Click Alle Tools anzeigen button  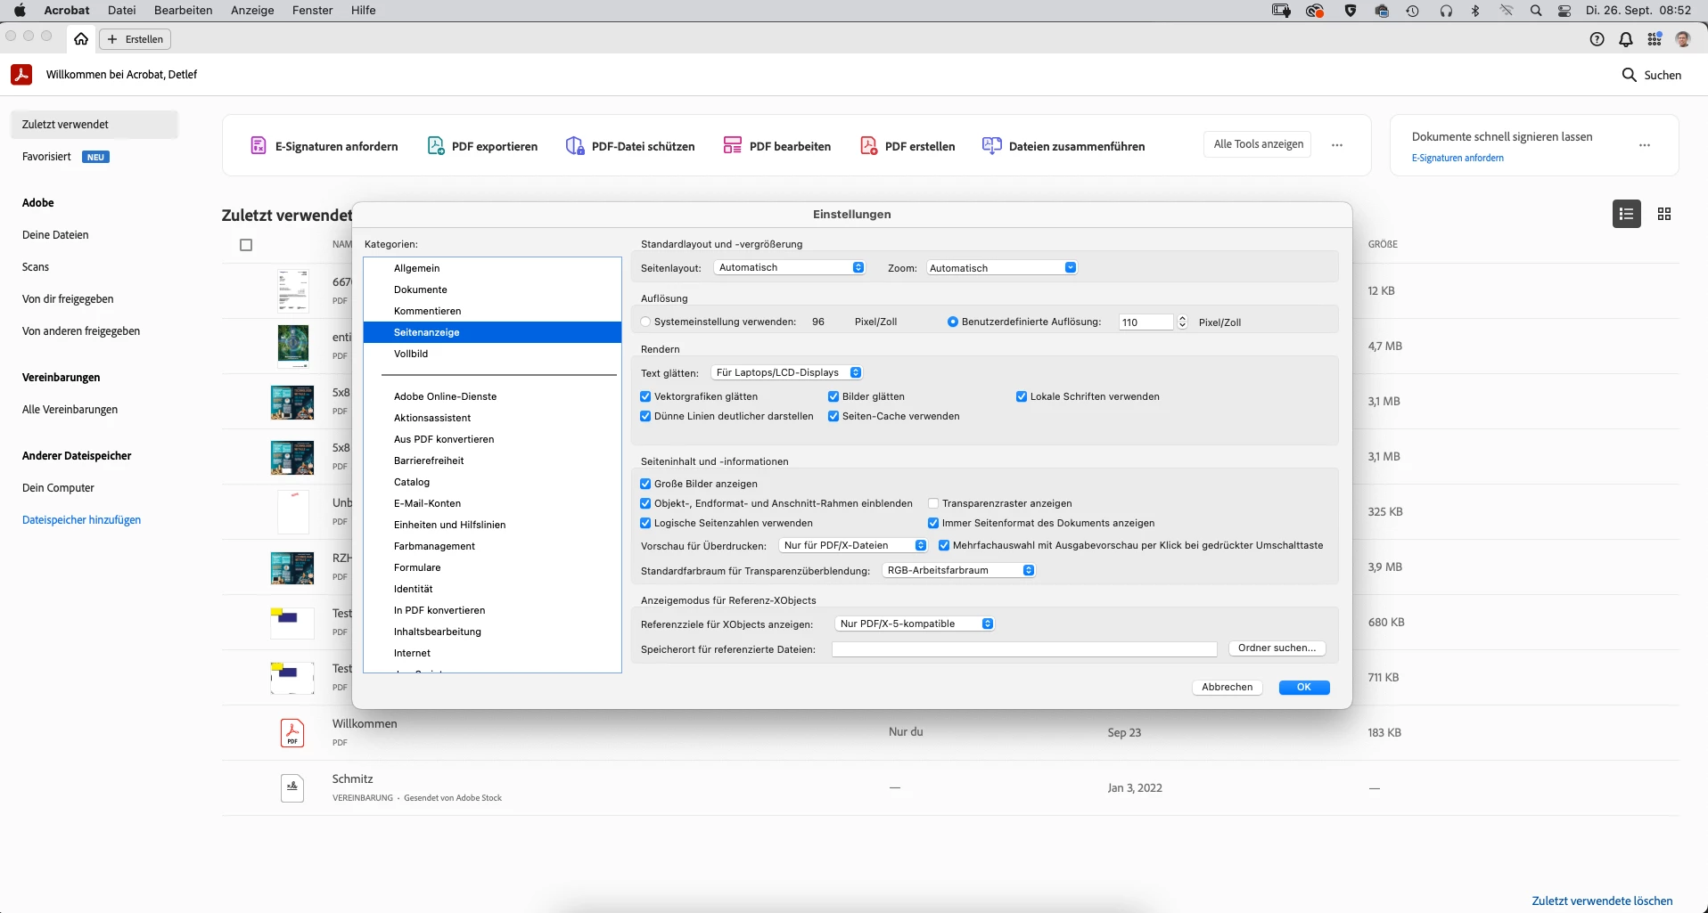pyautogui.click(x=1258, y=144)
